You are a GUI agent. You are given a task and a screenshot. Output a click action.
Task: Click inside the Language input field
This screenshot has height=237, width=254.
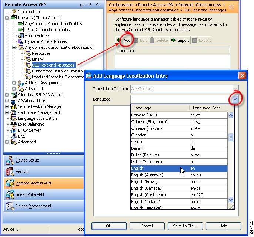pos(181,99)
